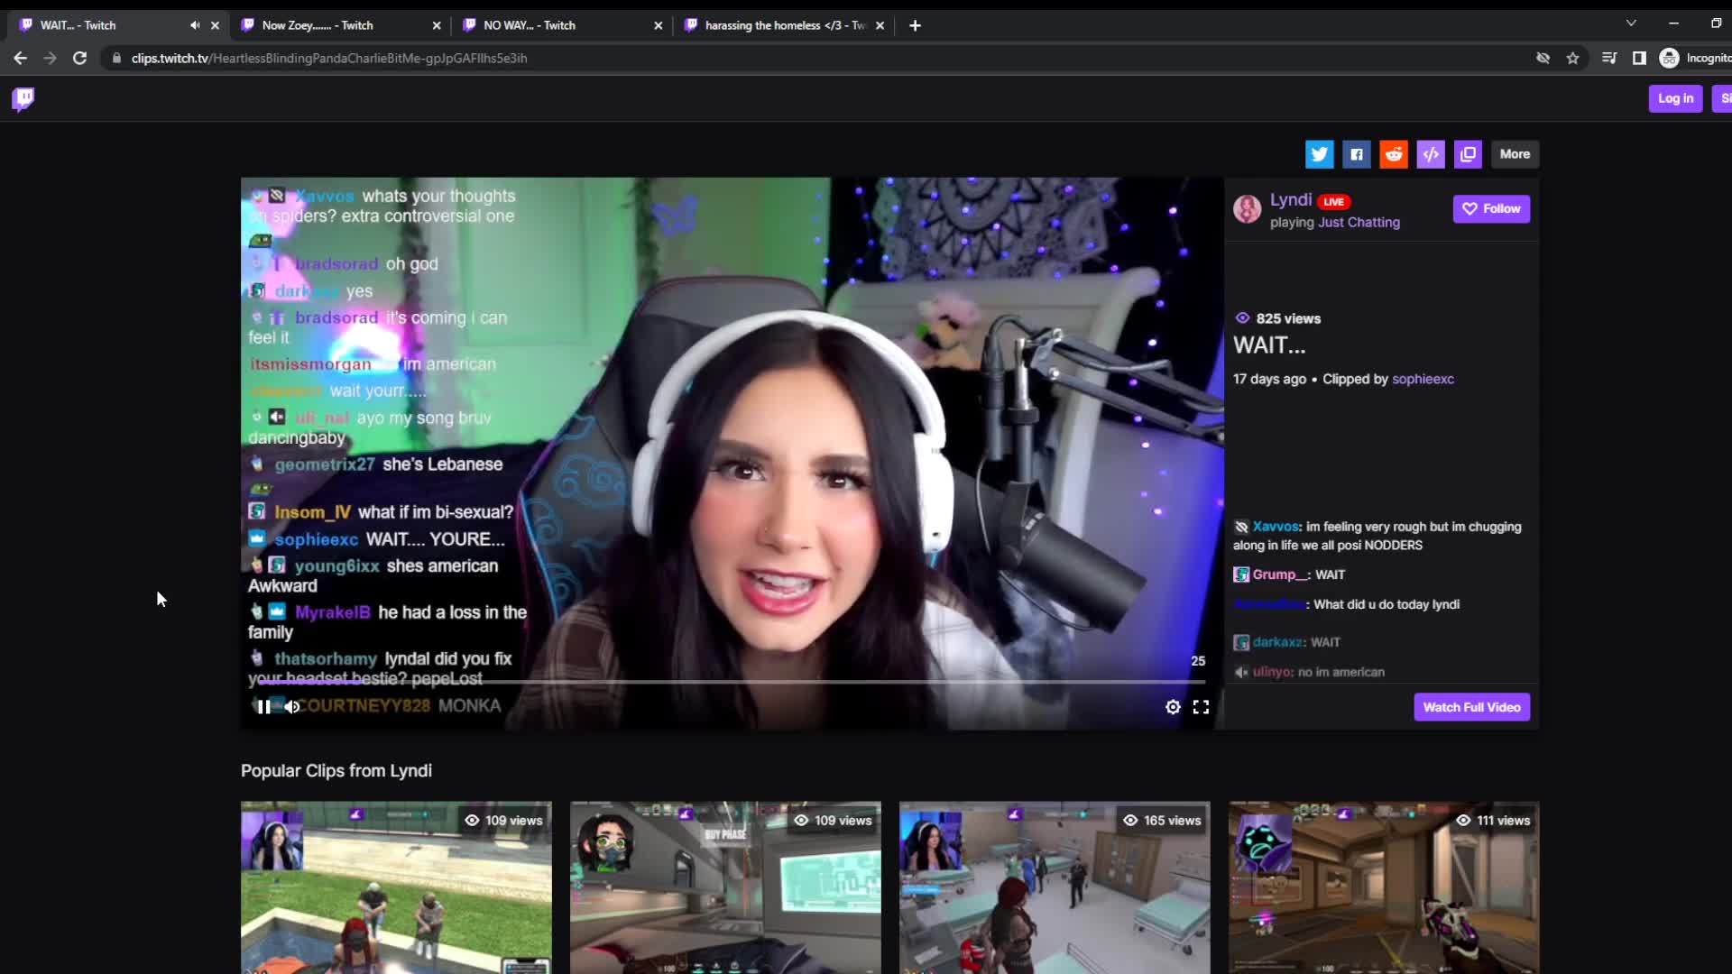Image resolution: width=1732 pixels, height=974 pixels.
Task: Share clip on Facebook
Action: (x=1356, y=154)
